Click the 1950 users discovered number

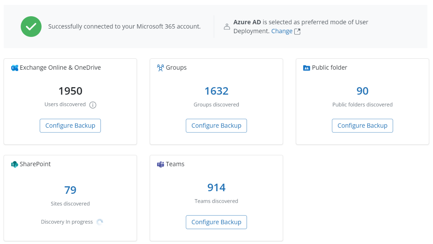[x=70, y=91]
